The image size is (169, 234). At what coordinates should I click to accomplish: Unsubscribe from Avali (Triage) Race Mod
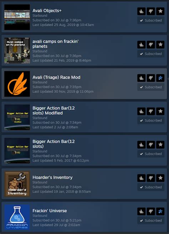point(151,87)
